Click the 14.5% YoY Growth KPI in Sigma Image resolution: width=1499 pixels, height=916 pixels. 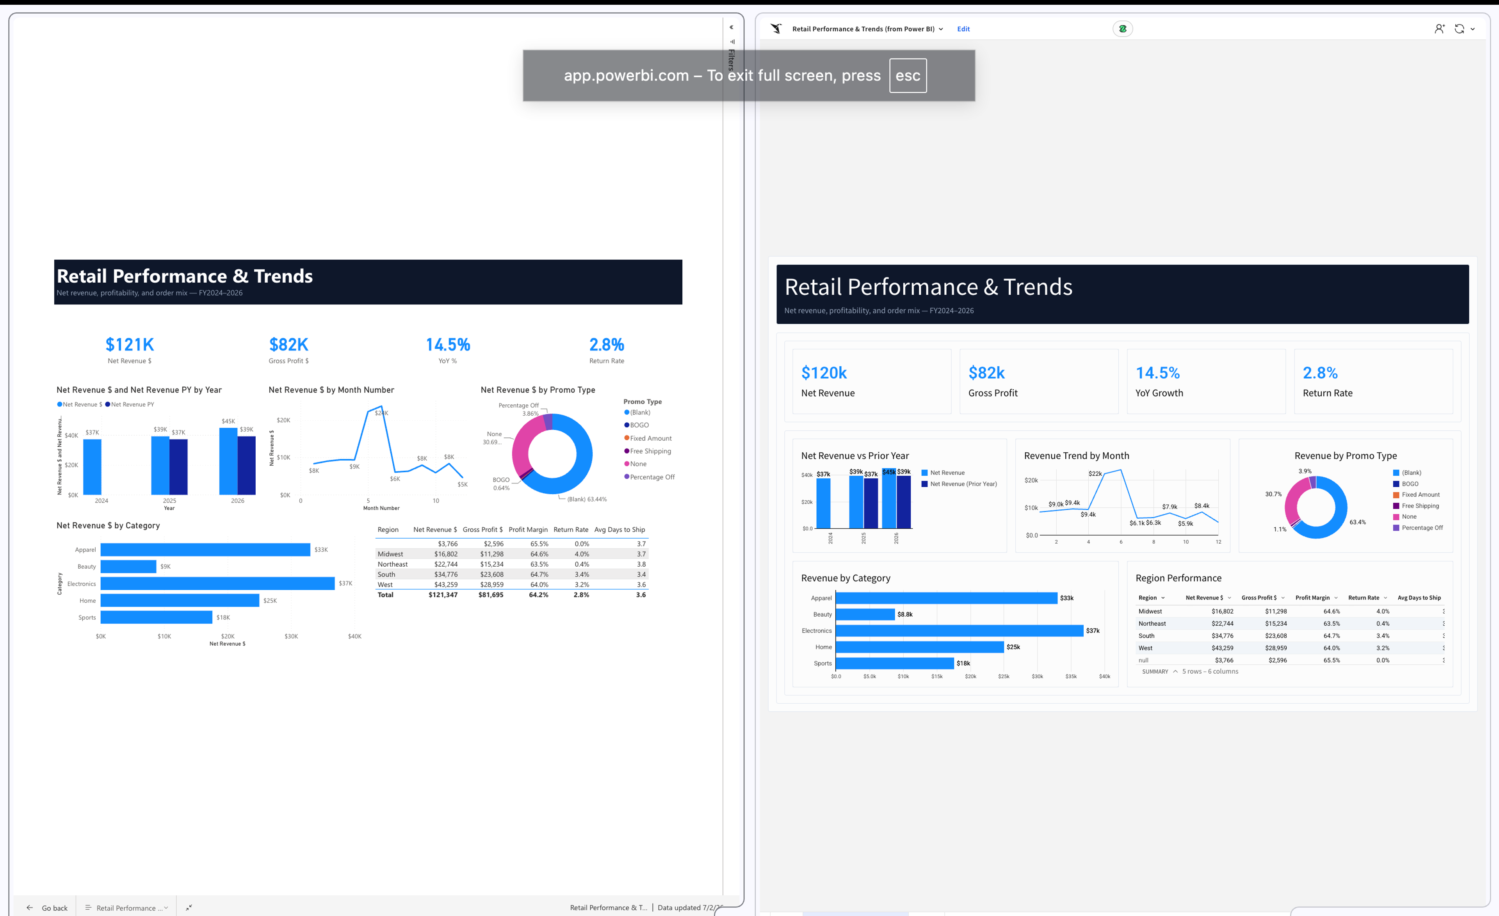pyautogui.click(x=1206, y=381)
